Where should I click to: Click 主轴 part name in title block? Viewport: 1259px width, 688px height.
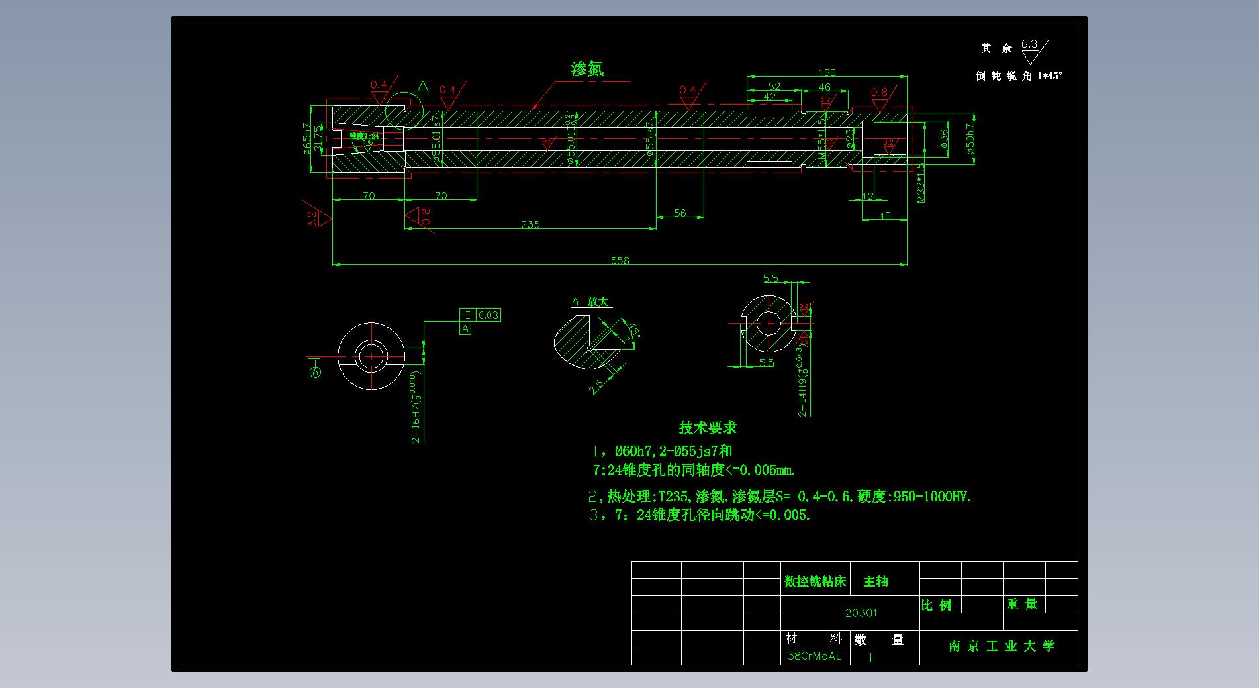click(x=876, y=581)
